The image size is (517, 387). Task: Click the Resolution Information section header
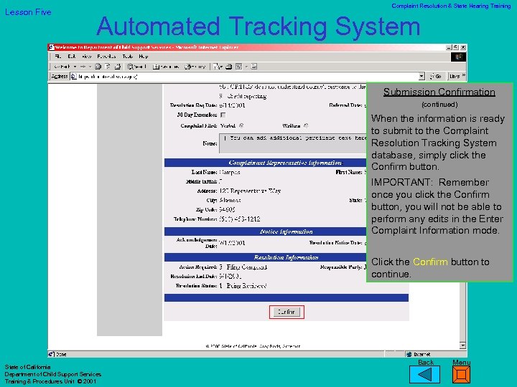[x=286, y=257]
